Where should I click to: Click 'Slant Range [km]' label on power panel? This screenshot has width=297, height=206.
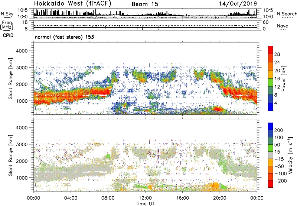(x=10, y=78)
